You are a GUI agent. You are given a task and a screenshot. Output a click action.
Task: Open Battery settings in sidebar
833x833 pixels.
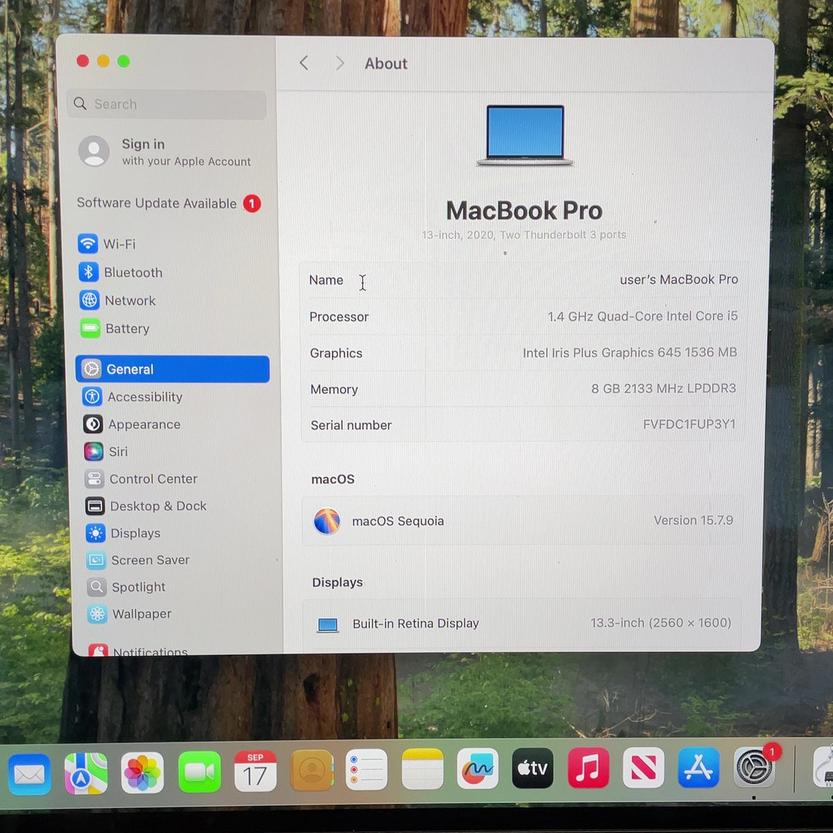115,328
